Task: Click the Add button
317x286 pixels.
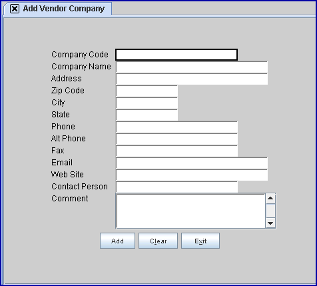Action: [x=117, y=241]
